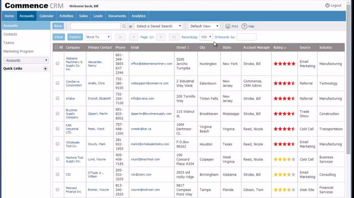Check the Alabama Machinery row checkbox
Image resolution: width=354 pixels, height=198 pixels.
coord(58,64)
